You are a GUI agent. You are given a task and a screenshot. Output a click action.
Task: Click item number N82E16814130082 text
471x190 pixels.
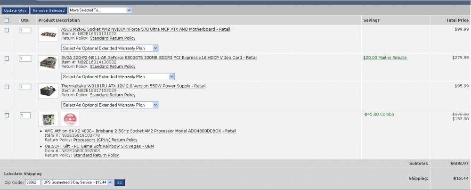pos(97,62)
